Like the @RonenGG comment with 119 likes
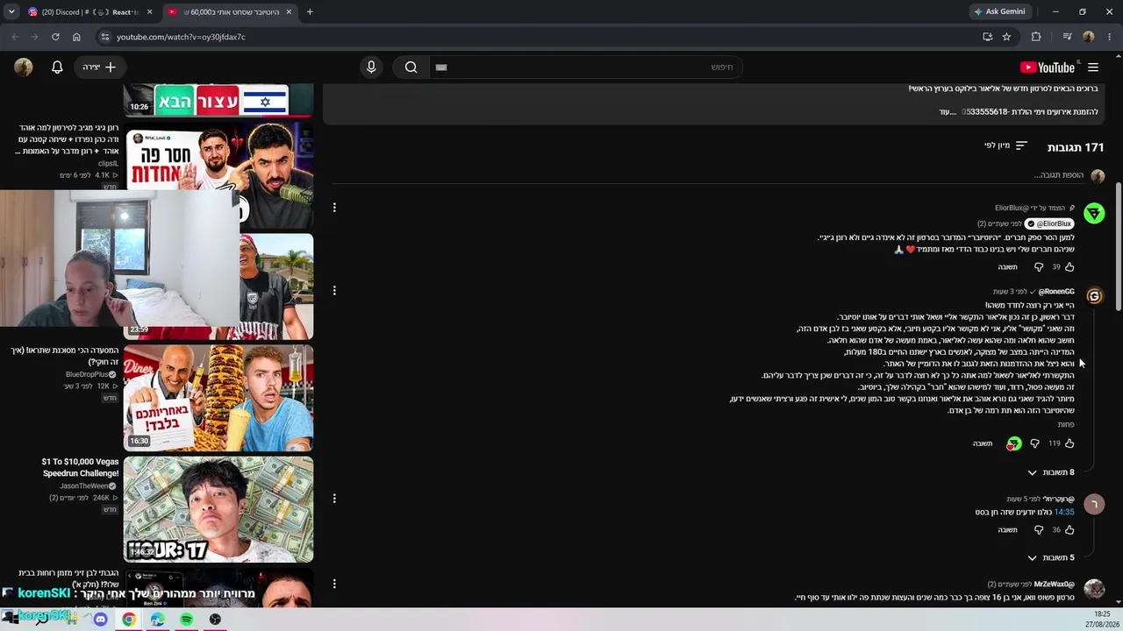The image size is (1123, 631). [1069, 443]
